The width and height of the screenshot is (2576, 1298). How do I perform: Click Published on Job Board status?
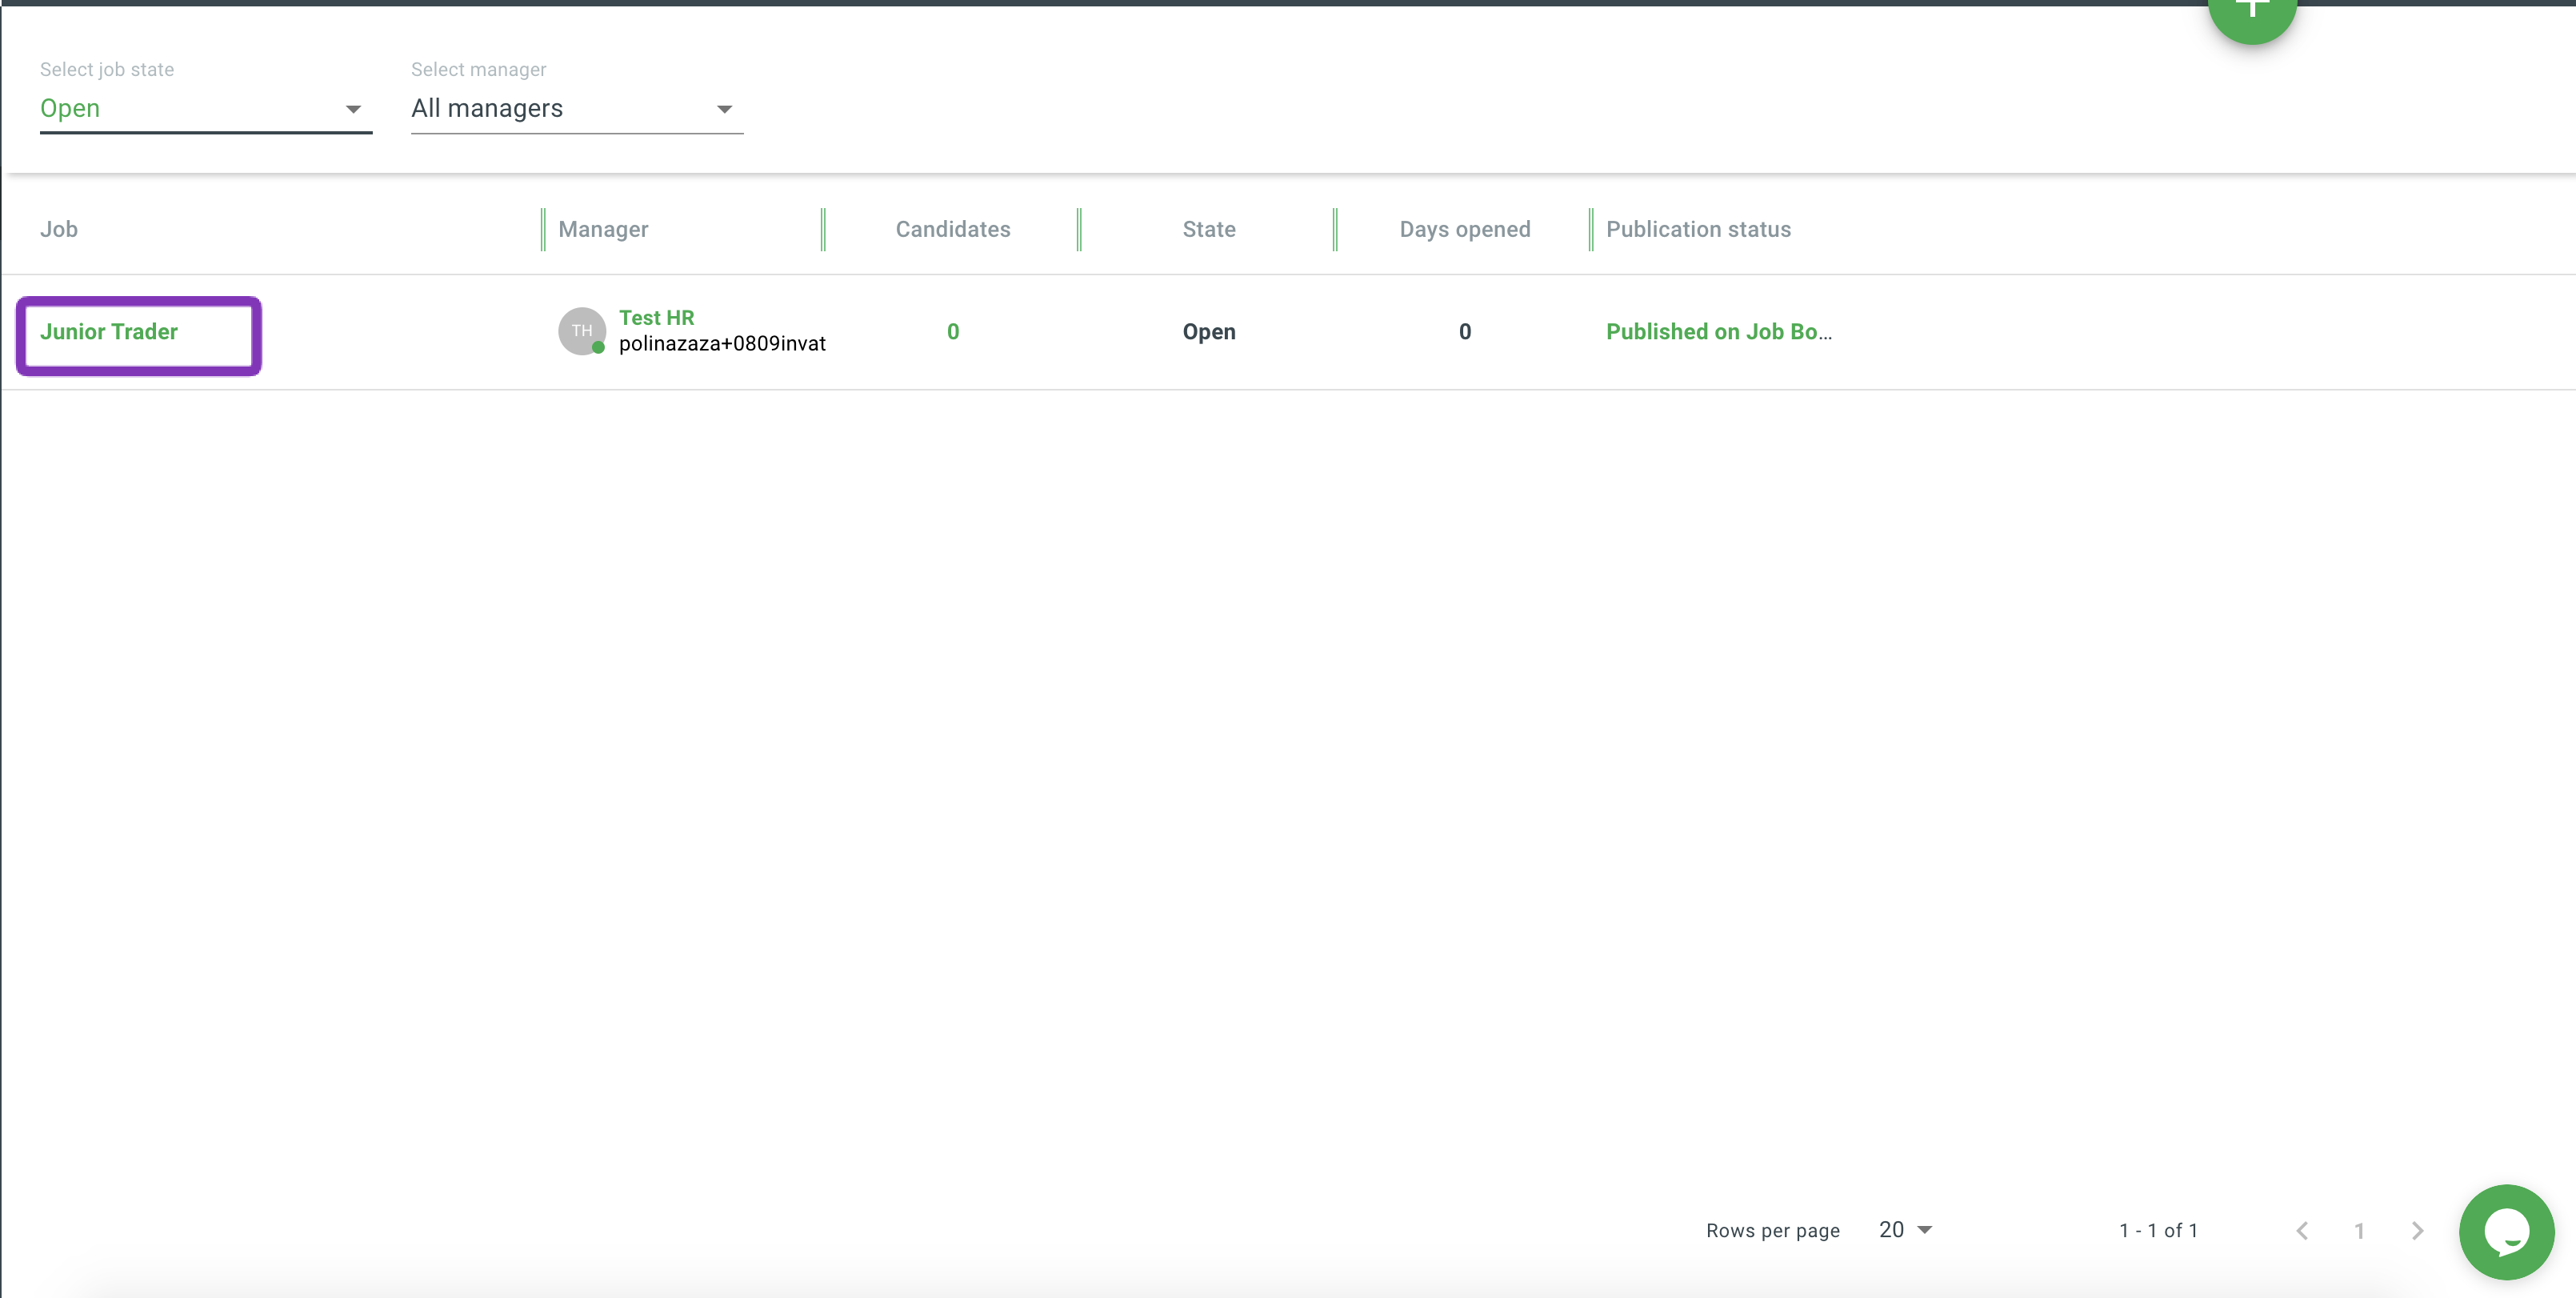tap(1718, 332)
